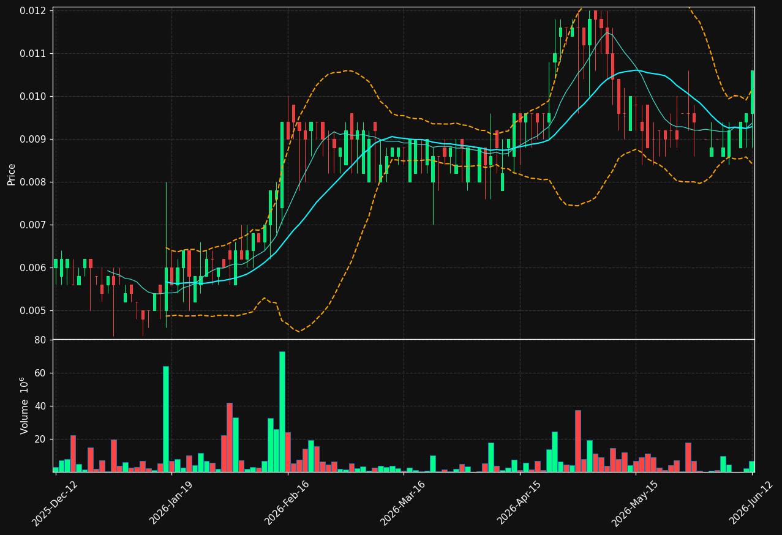Click the 40 volume axis value
This screenshot has height=535, width=782.
[42, 406]
